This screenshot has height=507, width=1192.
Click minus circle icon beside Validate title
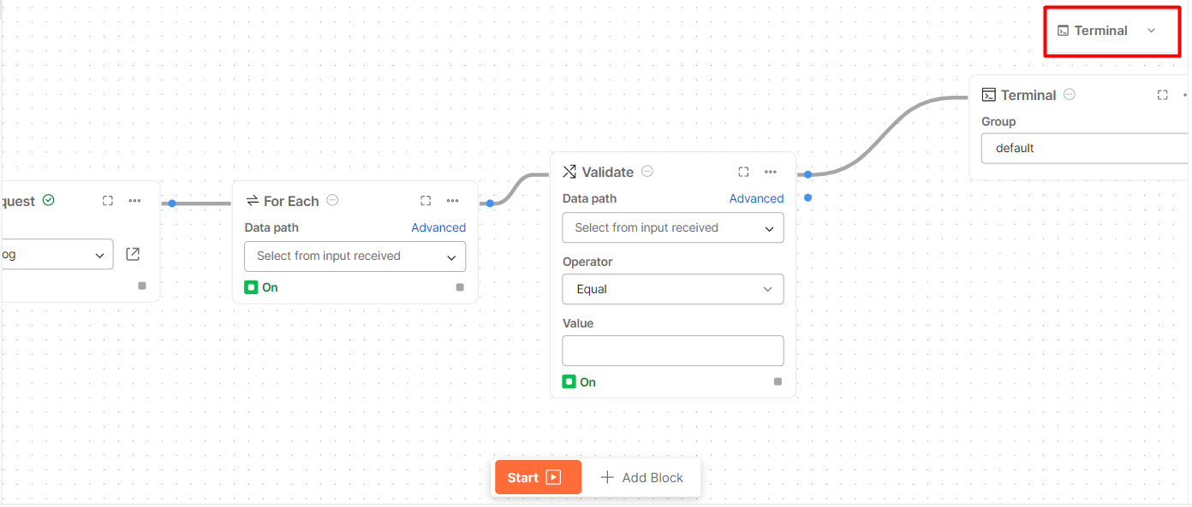tap(647, 171)
